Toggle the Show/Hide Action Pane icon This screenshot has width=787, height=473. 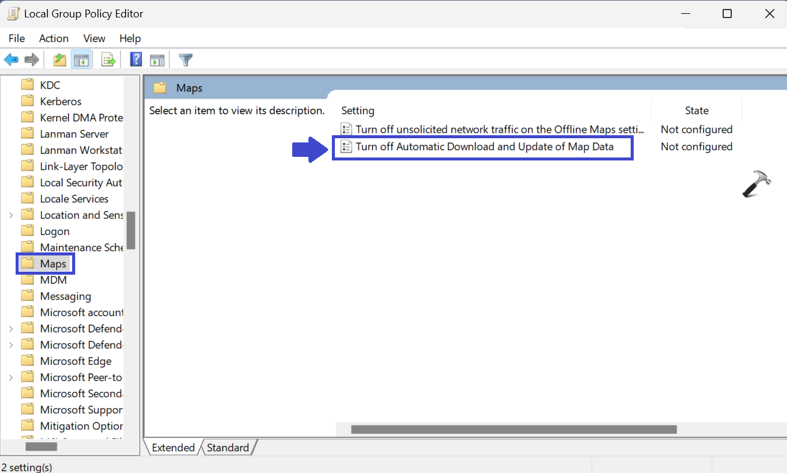pyautogui.click(x=158, y=60)
